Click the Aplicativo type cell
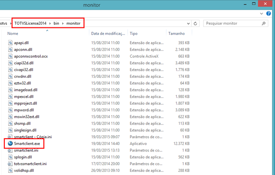This screenshot has height=175, width=275. click(x=138, y=144)
